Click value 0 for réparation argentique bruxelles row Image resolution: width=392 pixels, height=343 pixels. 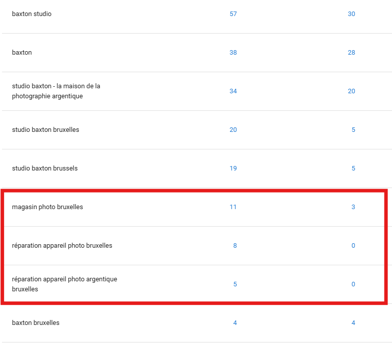[x=353, y=284]
